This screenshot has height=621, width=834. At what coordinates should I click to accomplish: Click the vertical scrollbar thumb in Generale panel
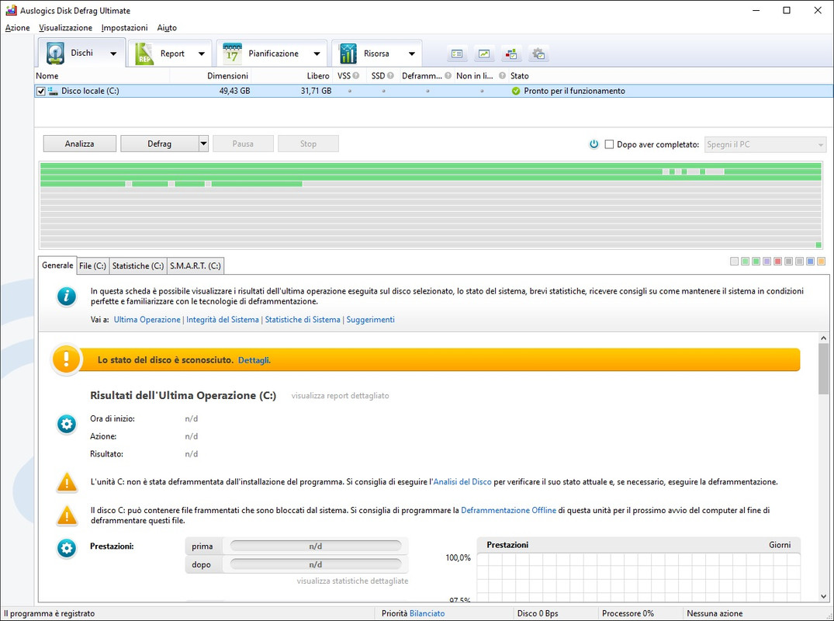[823, 369]
